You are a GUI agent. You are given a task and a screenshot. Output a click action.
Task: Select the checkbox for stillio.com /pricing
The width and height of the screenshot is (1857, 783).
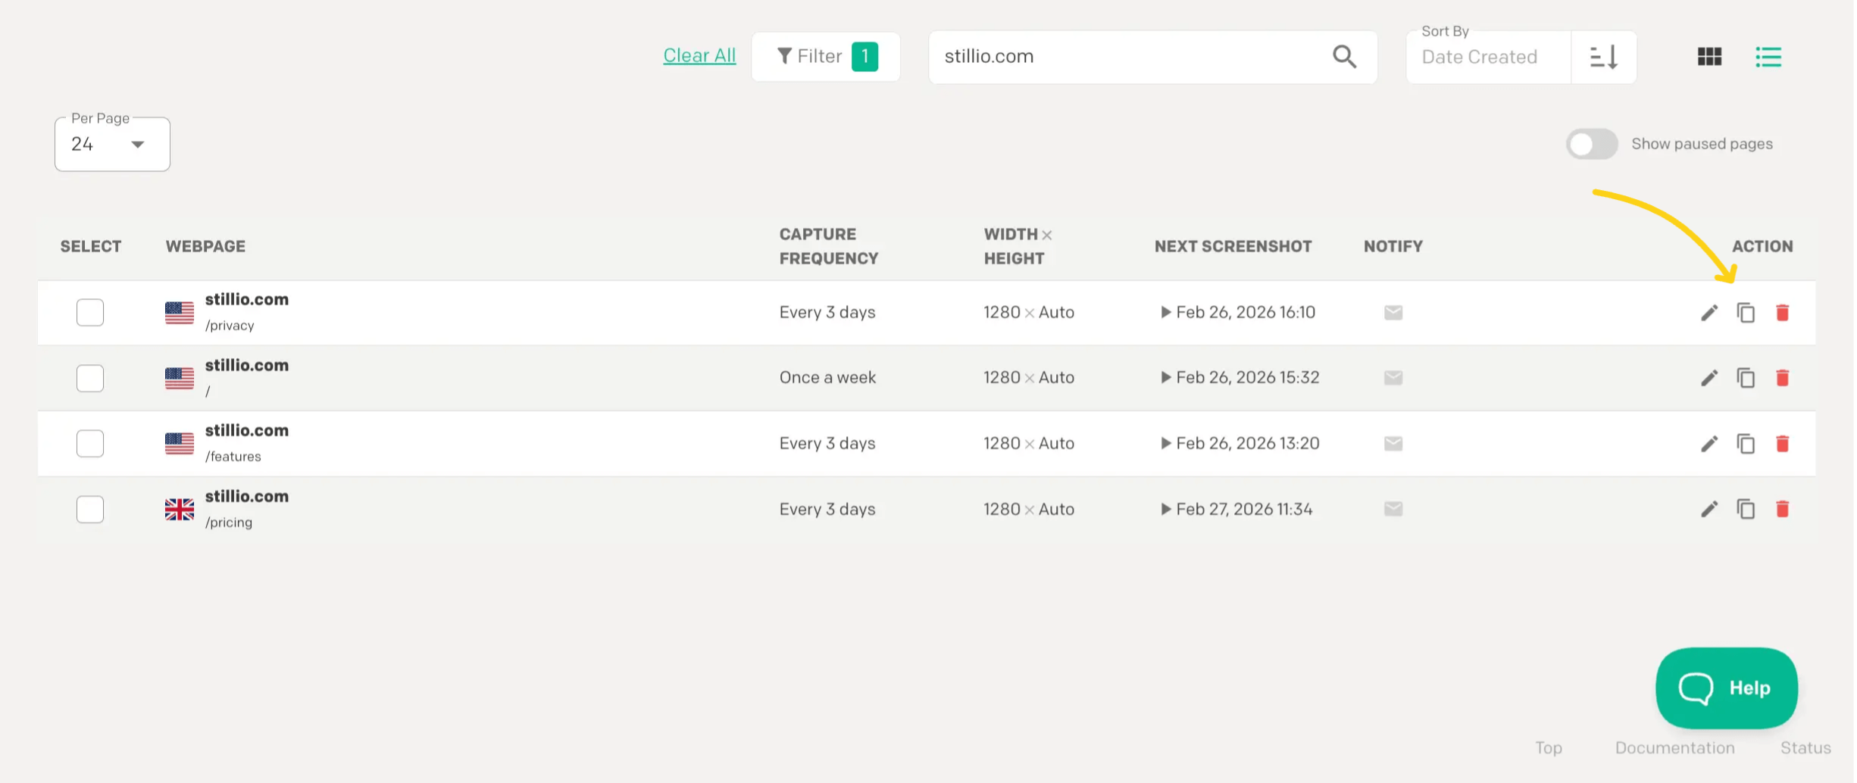(x=90, y=509)
